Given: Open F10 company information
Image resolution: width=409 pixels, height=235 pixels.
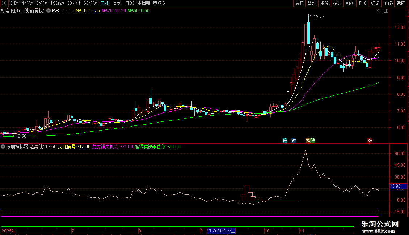Looking at the screenshot, I should (x=362, y=3).
